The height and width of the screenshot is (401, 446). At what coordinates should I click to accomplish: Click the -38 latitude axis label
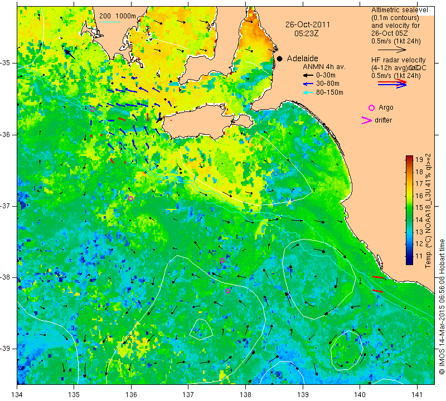tap(6, 277)
